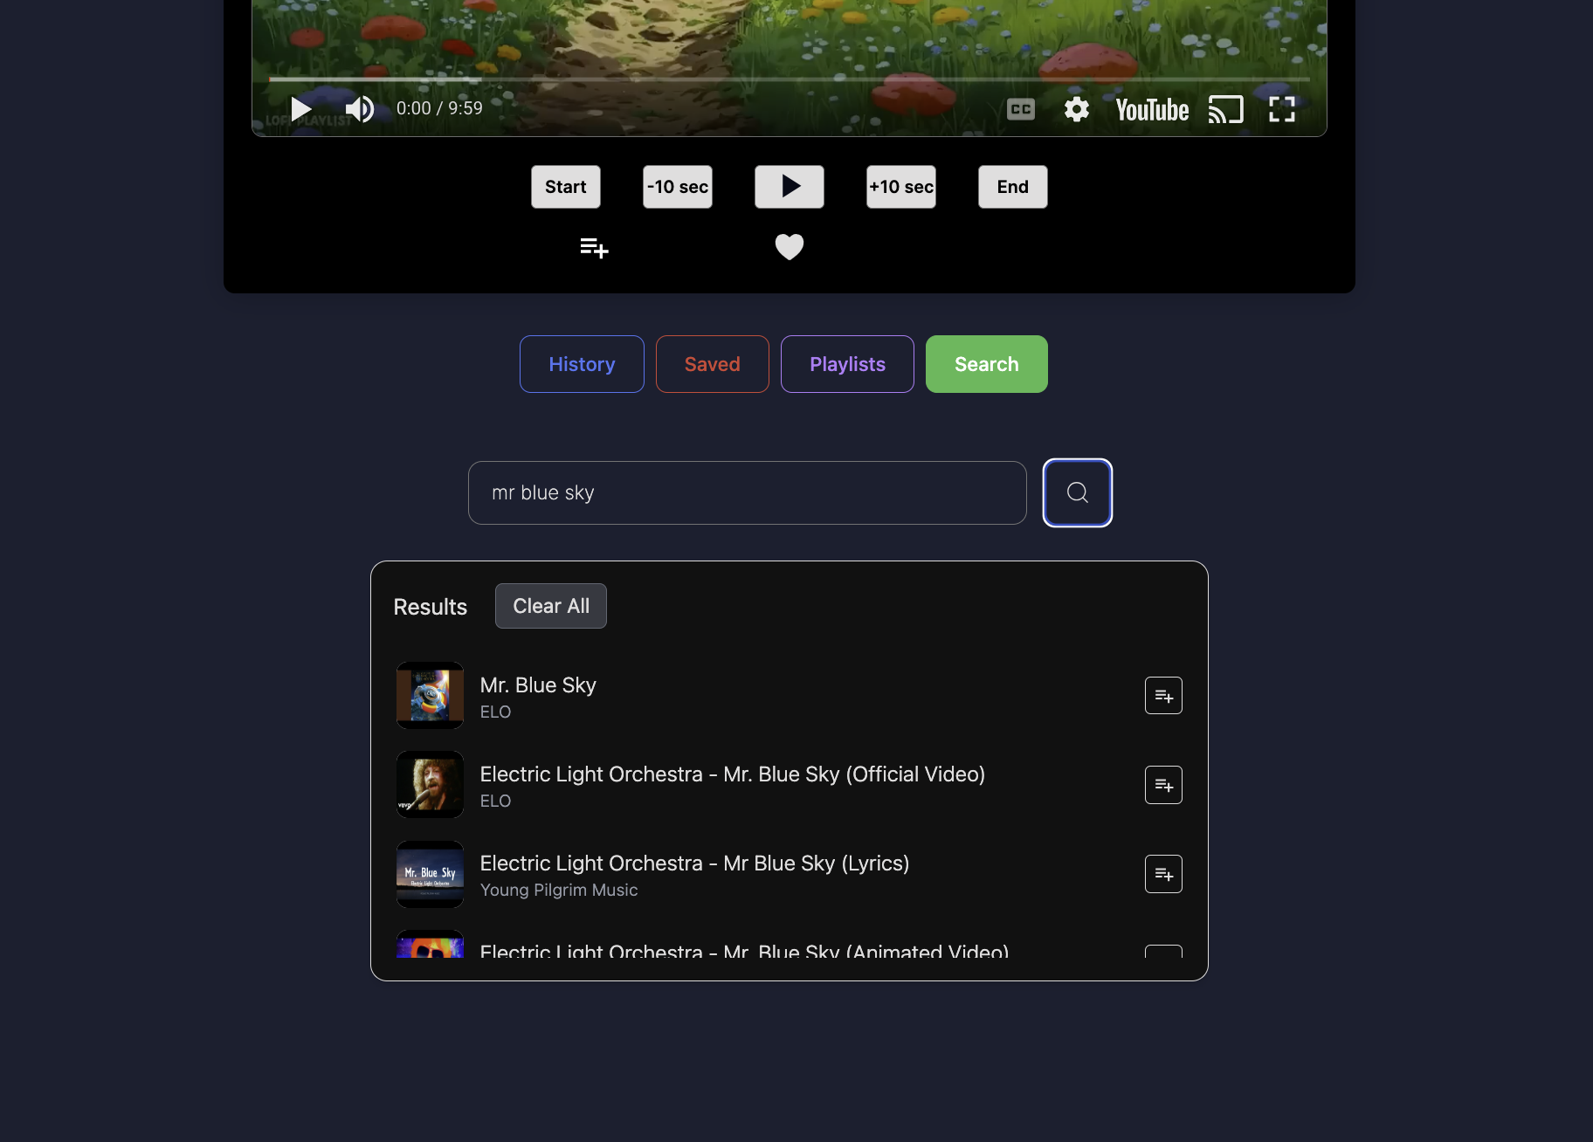Submit search with magnifier button

click(1078, 492)
